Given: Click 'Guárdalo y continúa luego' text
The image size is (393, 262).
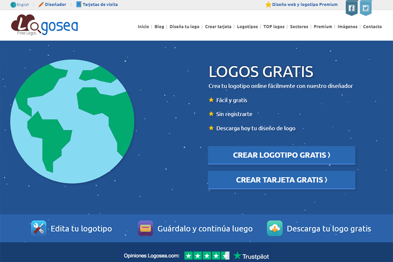Looking at the screenshot, I should click(205, 229).
